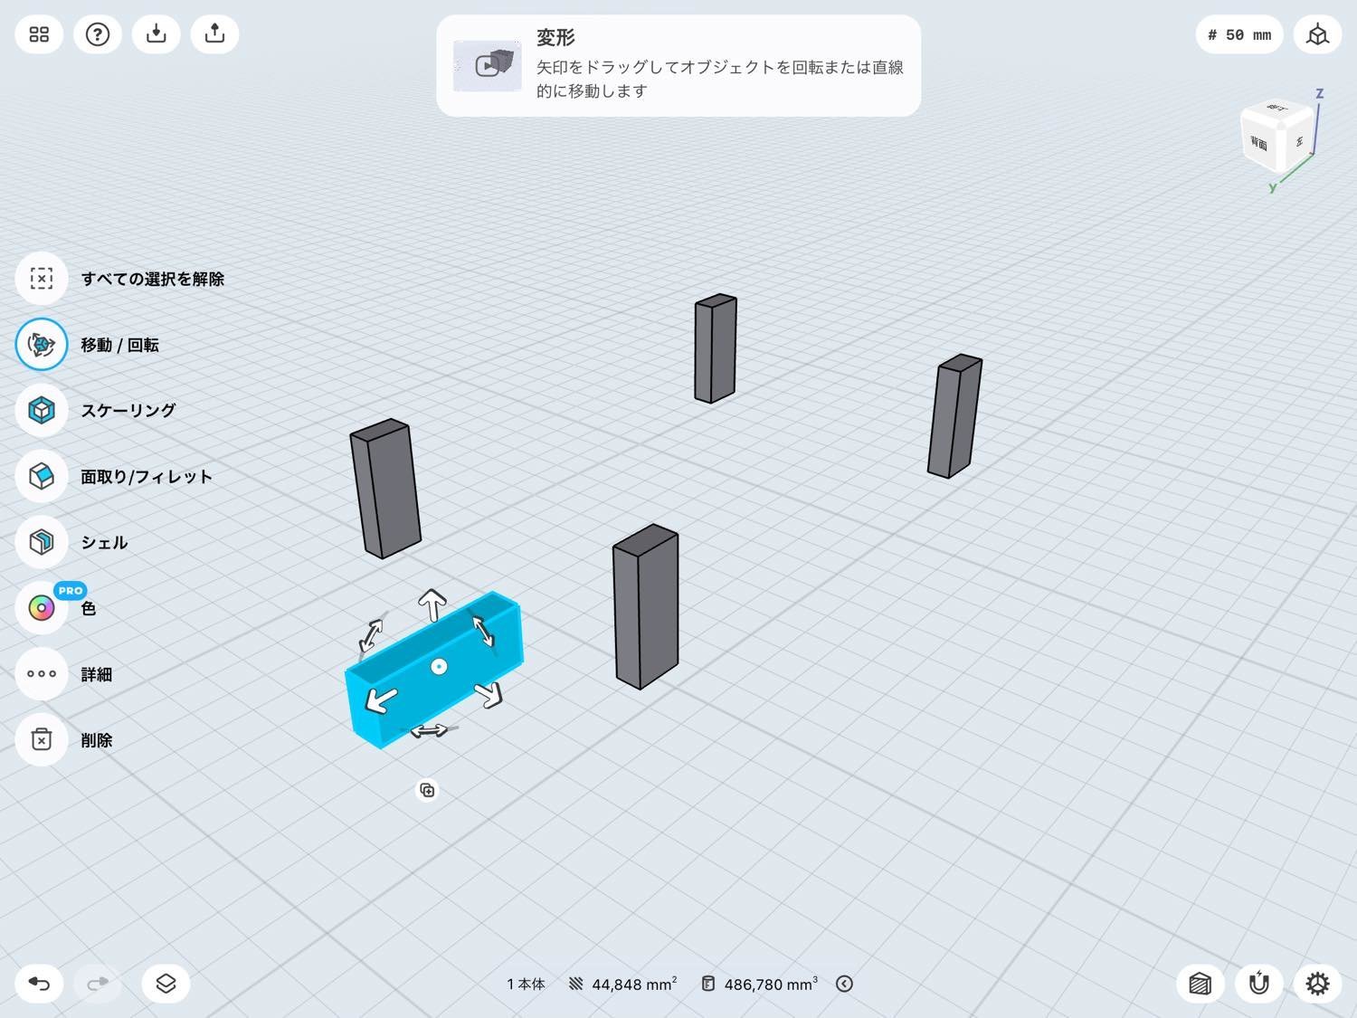1357x1018 pixels.
Task: Click the upper-right rotation arrow handle
Action: pos(483,631)
